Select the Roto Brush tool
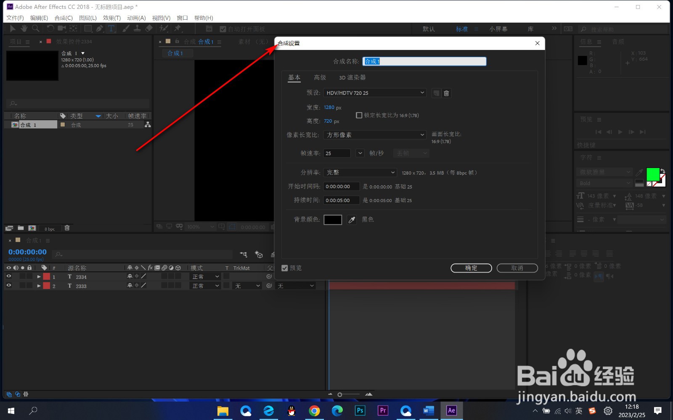This screenshot has height=420, width=673. 164,29
